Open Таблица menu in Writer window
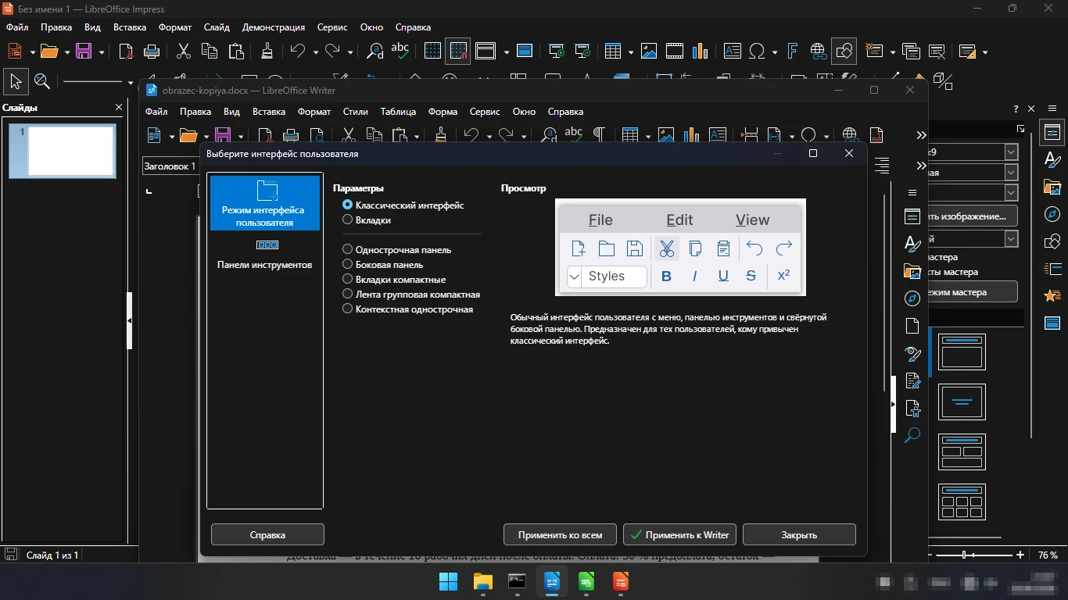 coord(398,112)
